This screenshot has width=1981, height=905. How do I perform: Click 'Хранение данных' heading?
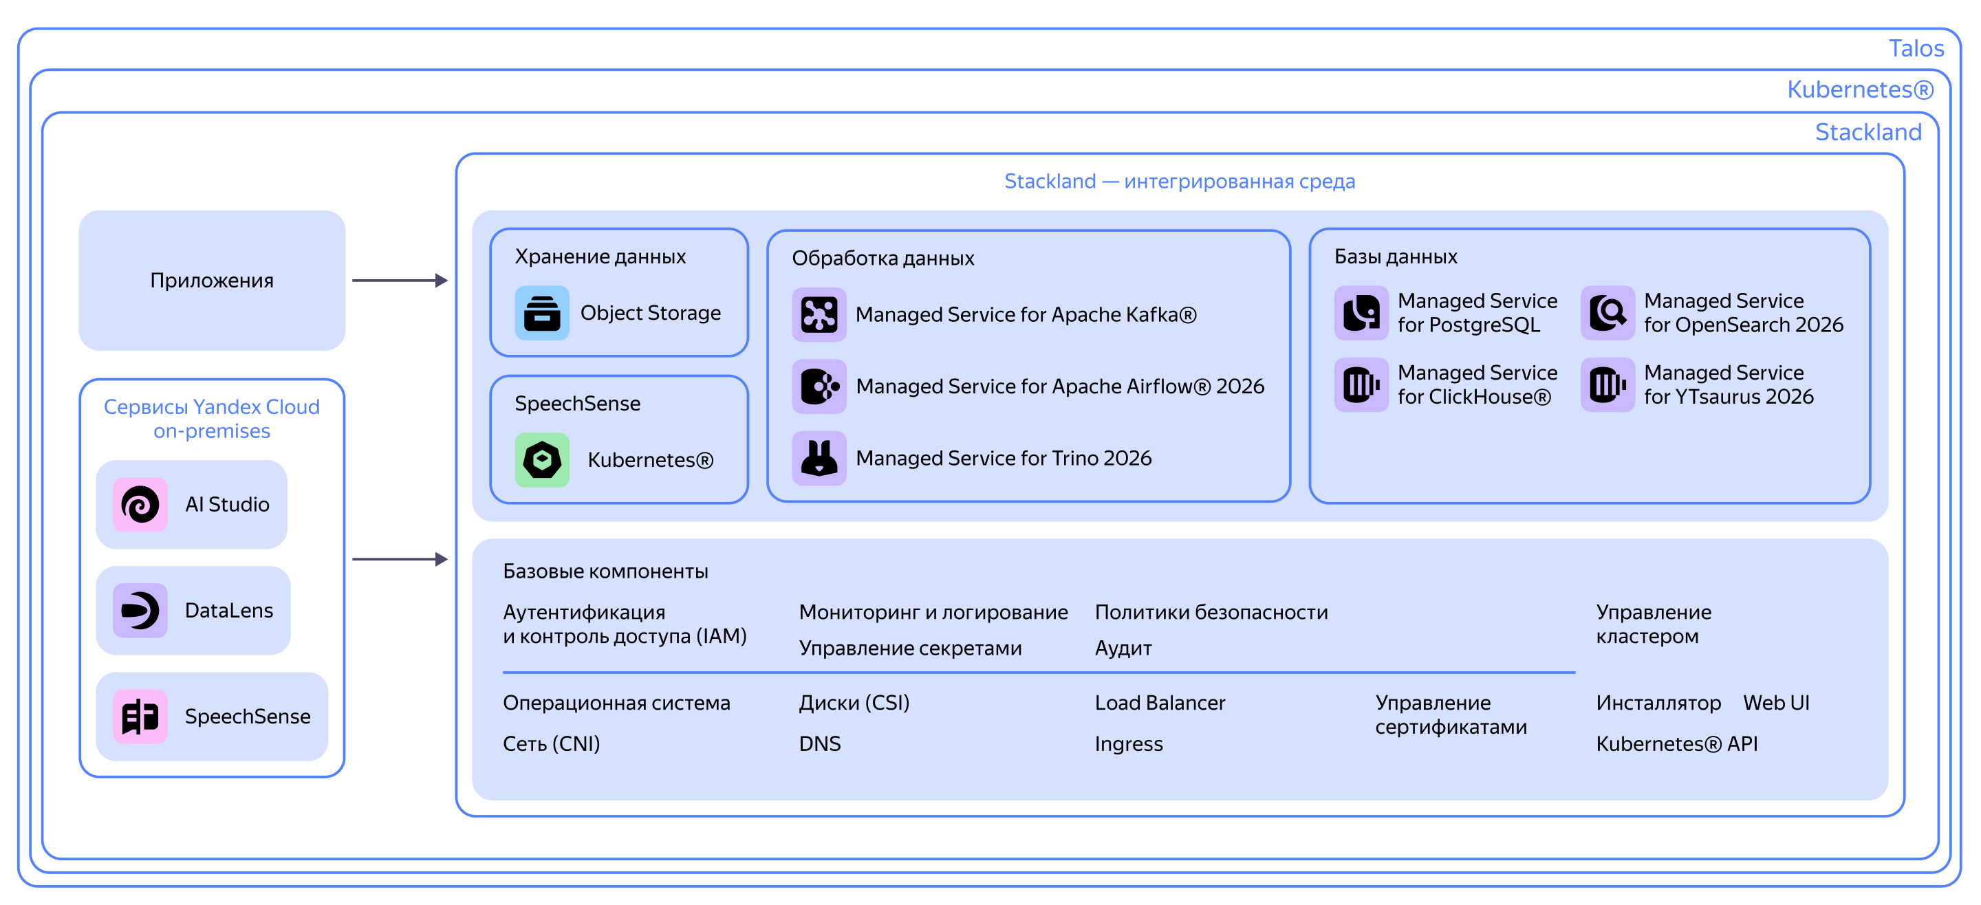pyautogui.click(x=600, y=257)
